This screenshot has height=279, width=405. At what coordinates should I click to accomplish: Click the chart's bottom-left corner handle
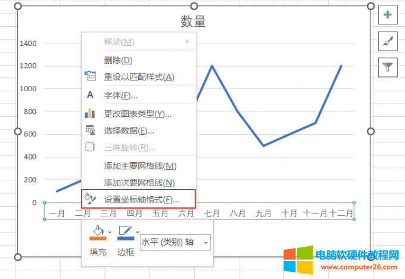(17, 257)
